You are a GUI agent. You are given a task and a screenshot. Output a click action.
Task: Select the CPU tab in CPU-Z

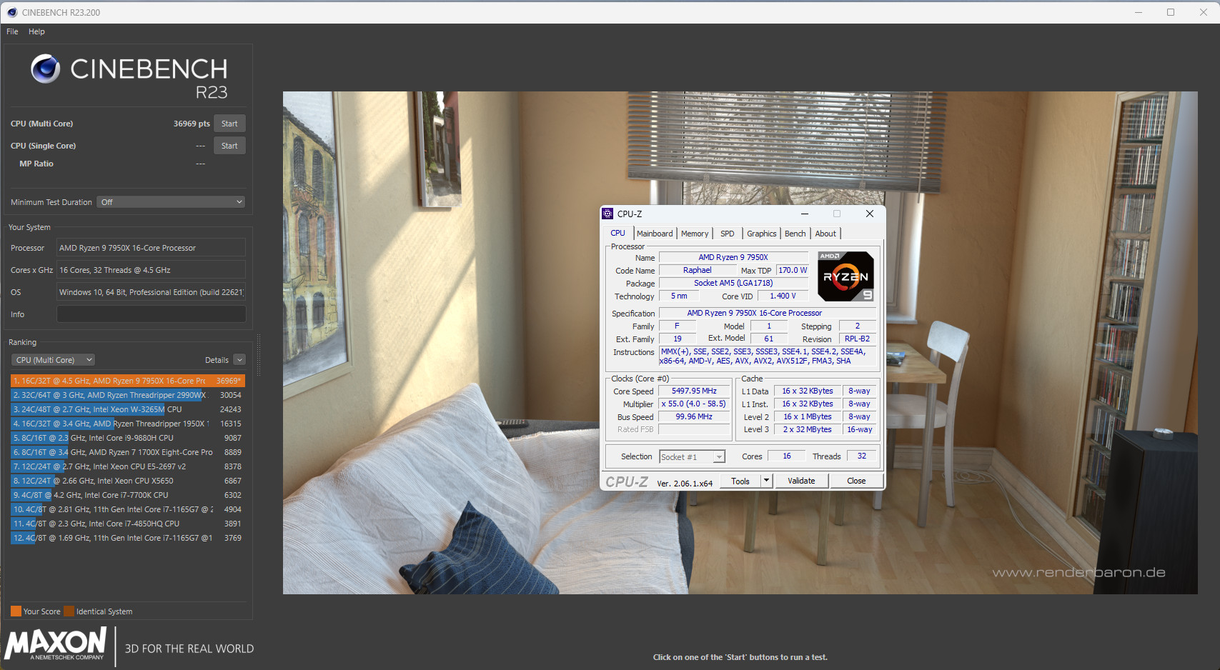(x=618, y=233)
